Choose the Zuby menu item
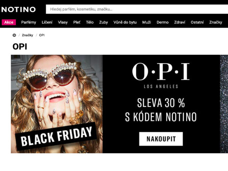The image size is (228, 171). pos(103,22)
